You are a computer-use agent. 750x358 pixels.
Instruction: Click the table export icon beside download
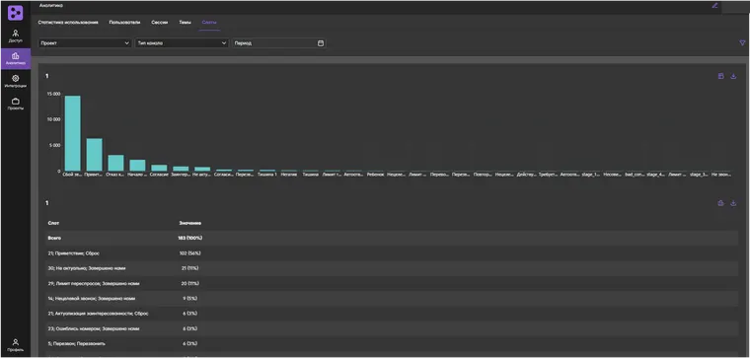[x=720, y=203]
